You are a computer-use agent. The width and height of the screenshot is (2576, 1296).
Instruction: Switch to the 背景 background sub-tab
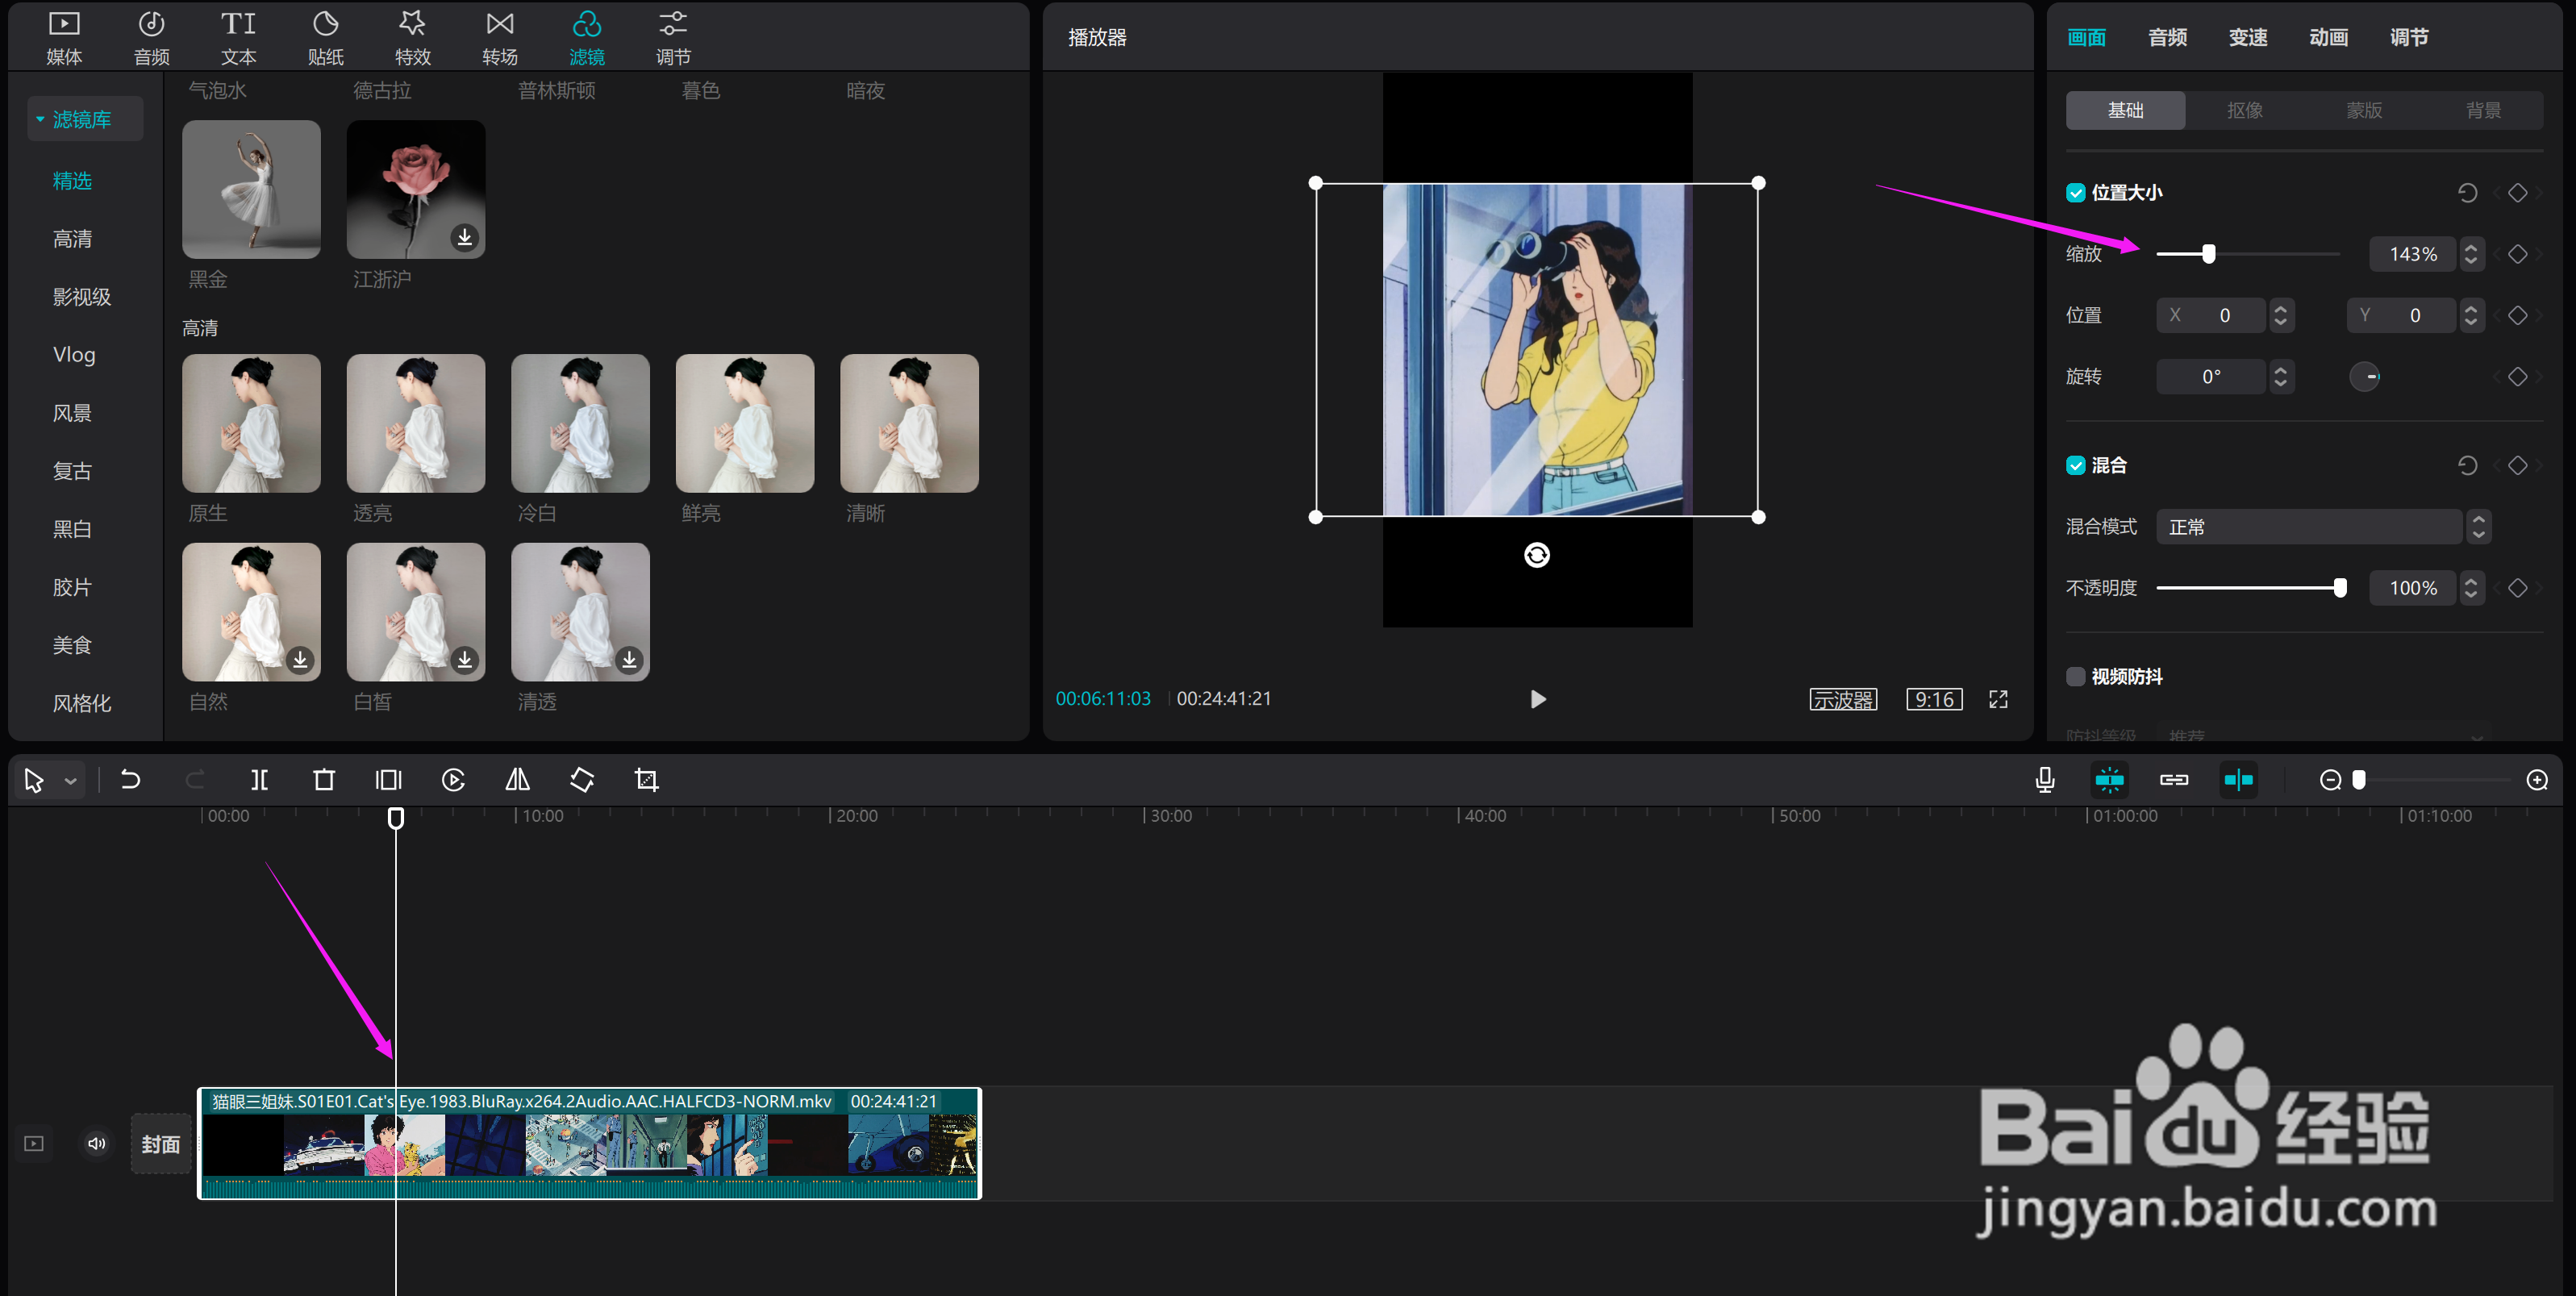click(2483, 110)
